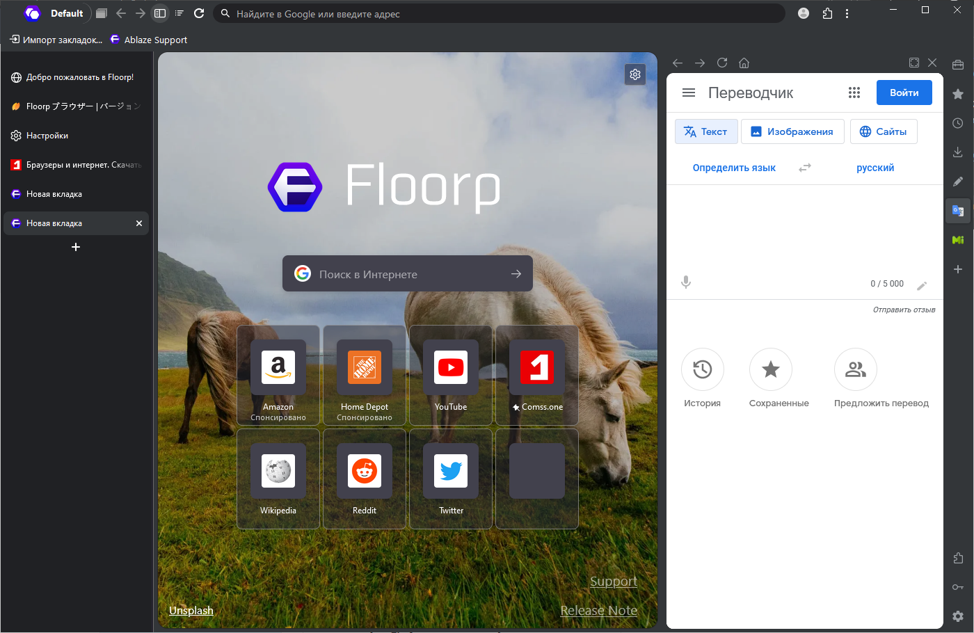Open the YouTube shortcut tile
Viewport: 974px width, 633px height.
click(x=451, y=376)
